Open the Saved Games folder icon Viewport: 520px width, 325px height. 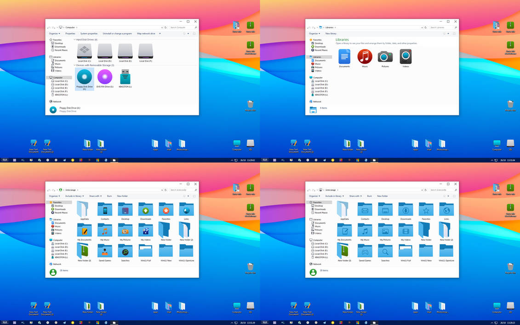click(x=105, y=252)
